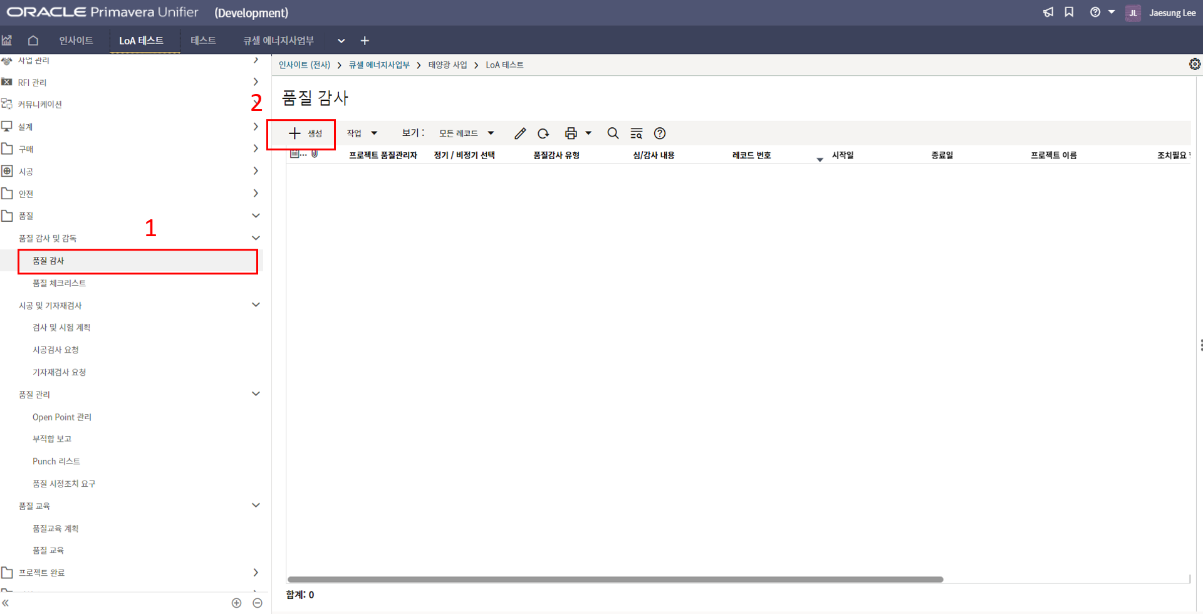Click the announcements megaphone icon
1203x614 pixels.
(1048, 13)
